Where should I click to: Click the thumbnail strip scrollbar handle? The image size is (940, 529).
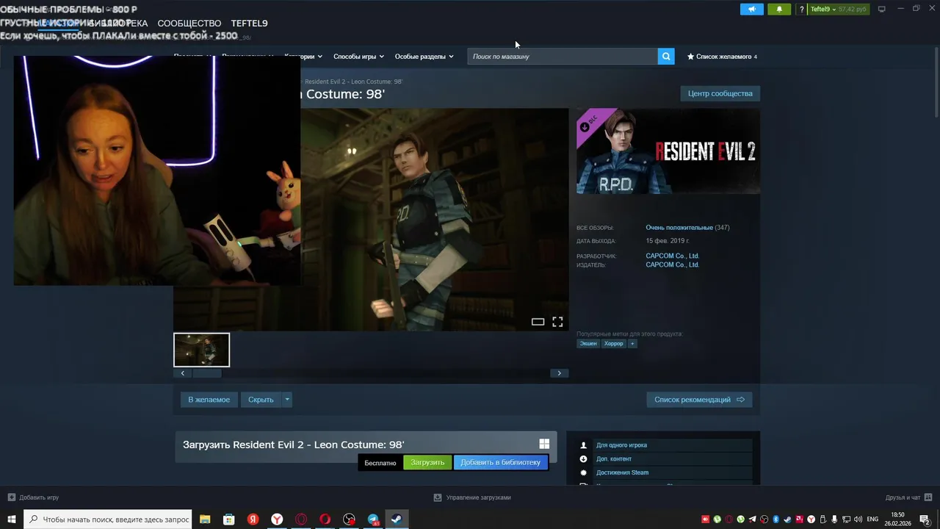(x=206, y=373)
